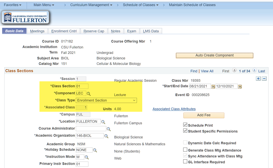Click the Instruction Mode input field
The width and height of the screenshot is (273, 168).
(x=80, y=157)
